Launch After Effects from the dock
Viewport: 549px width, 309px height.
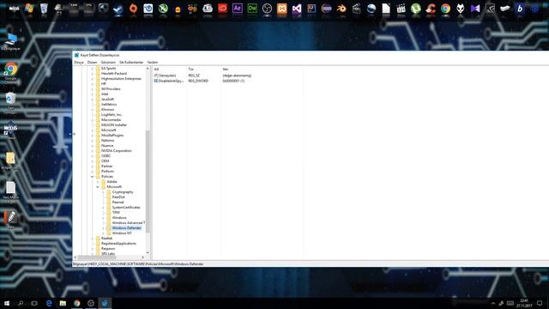point(238,9)
